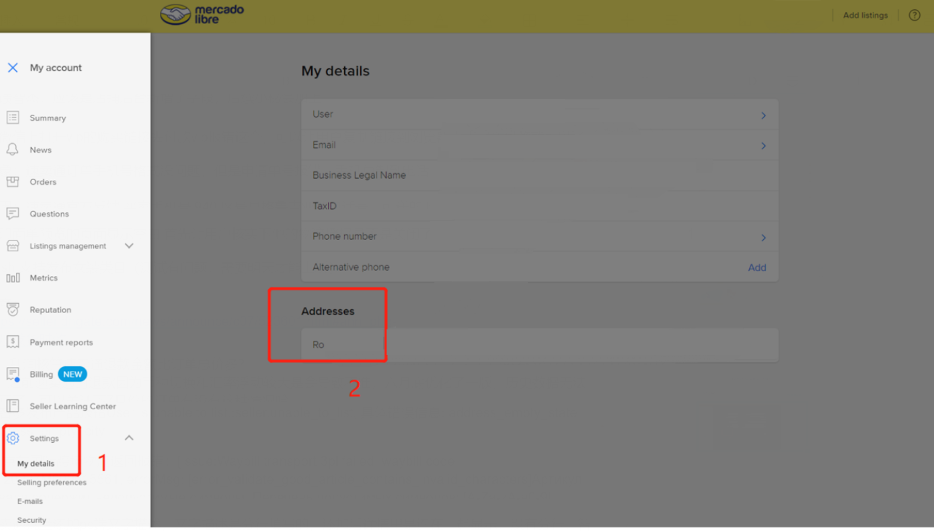Click Add next to Alternative phone
The height and width of the screenshot is (531, 934).
pos(757,268)
